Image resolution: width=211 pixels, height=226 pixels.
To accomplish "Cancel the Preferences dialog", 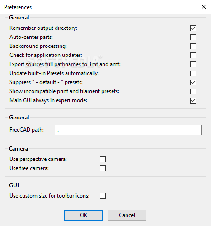I will point(127,215).
